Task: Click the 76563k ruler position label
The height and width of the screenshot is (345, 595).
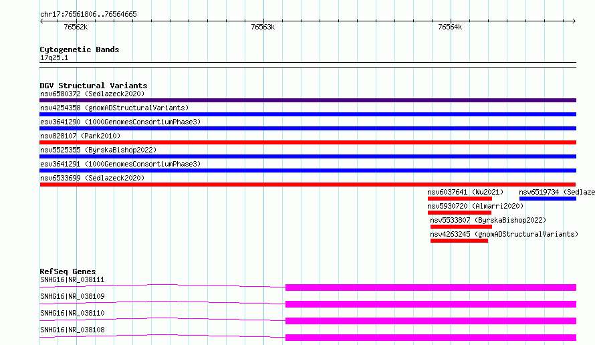Action: tap(263, 27)
